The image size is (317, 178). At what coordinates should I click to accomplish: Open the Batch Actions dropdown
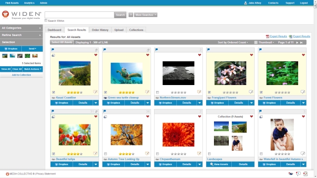(x=33, y=69)
